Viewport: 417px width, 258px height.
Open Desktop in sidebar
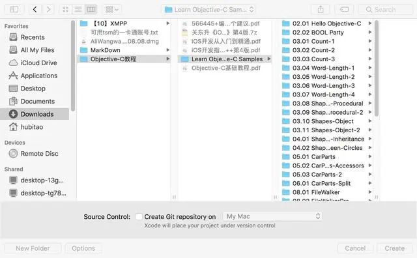coord(35,89)
